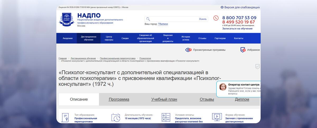Open the Лицензия и документы menu item
The image size is (317, 128).
[x=168, y=38]
